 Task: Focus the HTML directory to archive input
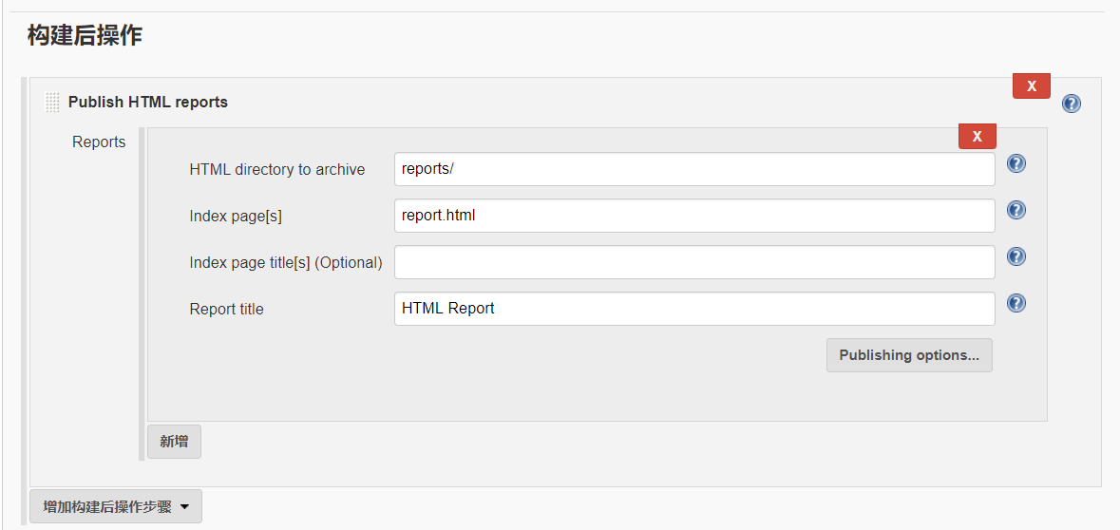pyautogui.click(x=694, y=169)
